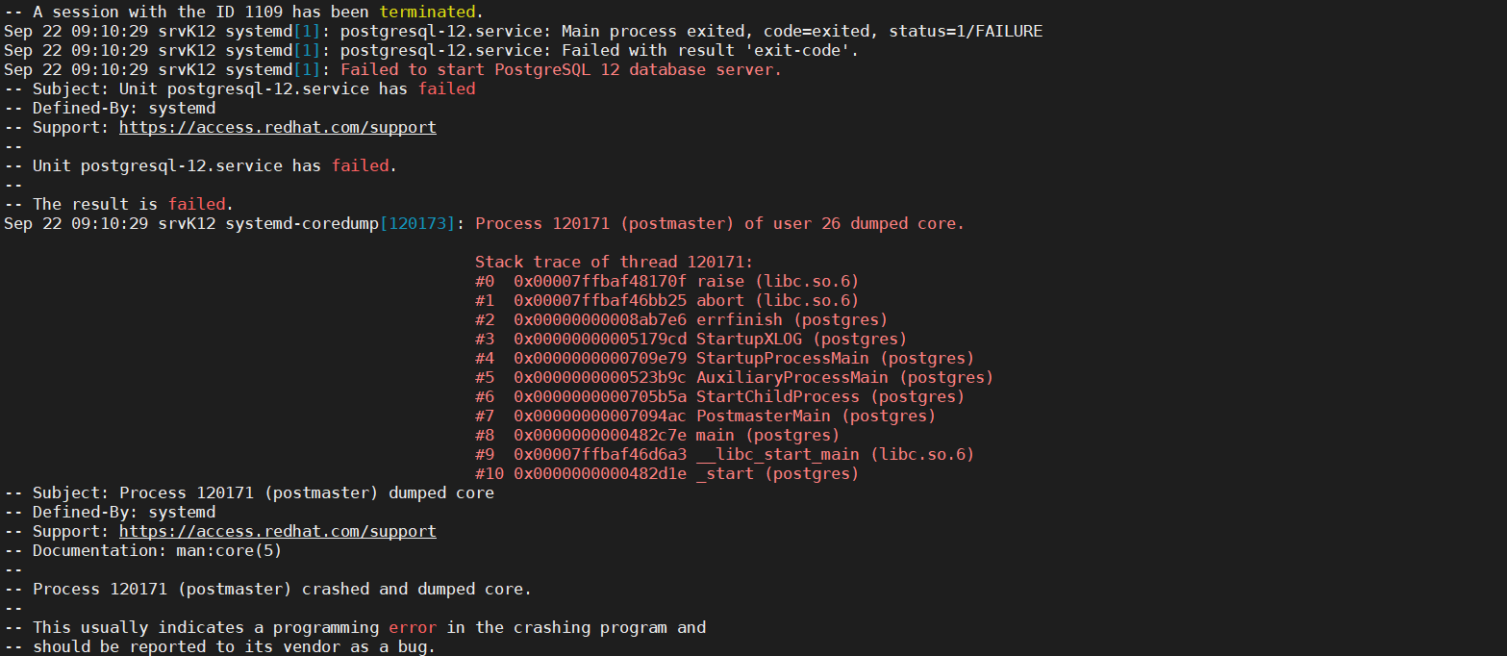The image size is (1507, 656).
Task: Open the support link above the Documentation line
Action: click(277, 531)
